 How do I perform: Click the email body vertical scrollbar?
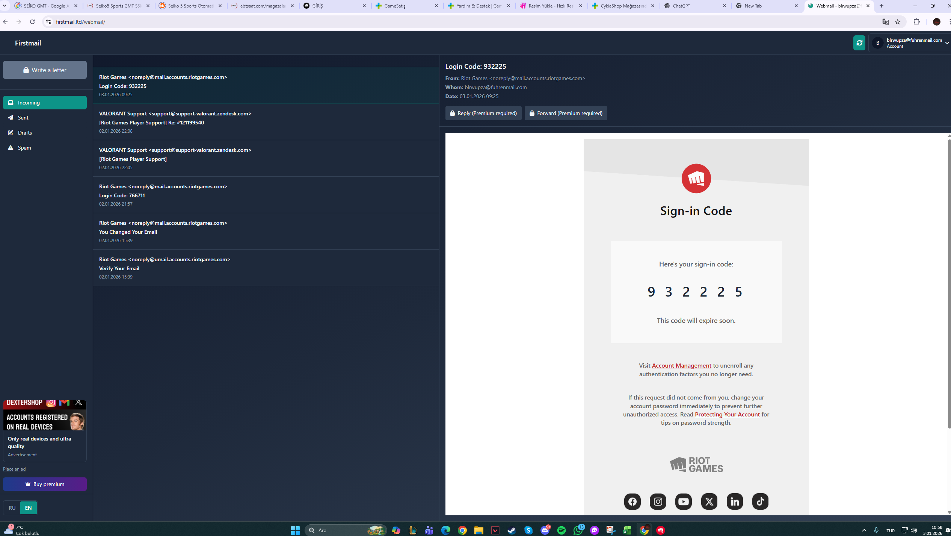pyautogui.click(x=949, y=284)
